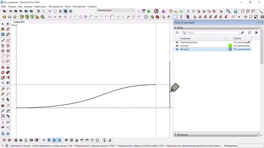264x148 pixels.
Task: Expand the Материалы panel triangle
Action: pyautogui.click(x=175, y=134)
